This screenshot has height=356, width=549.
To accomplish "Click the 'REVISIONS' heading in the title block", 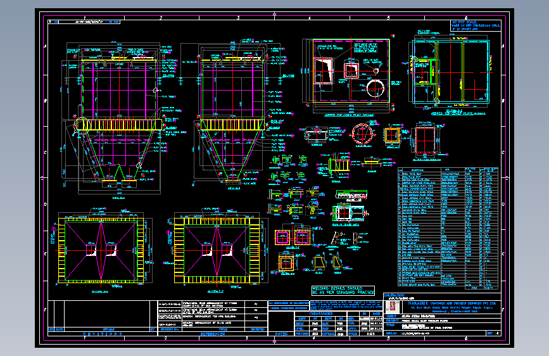I will (103, 334).
